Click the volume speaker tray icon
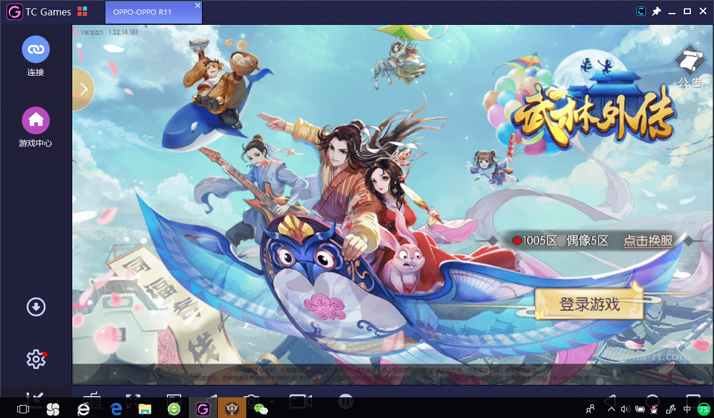This screenshot has width=714, height=418. pyautogui.click(x=625, y=409)
